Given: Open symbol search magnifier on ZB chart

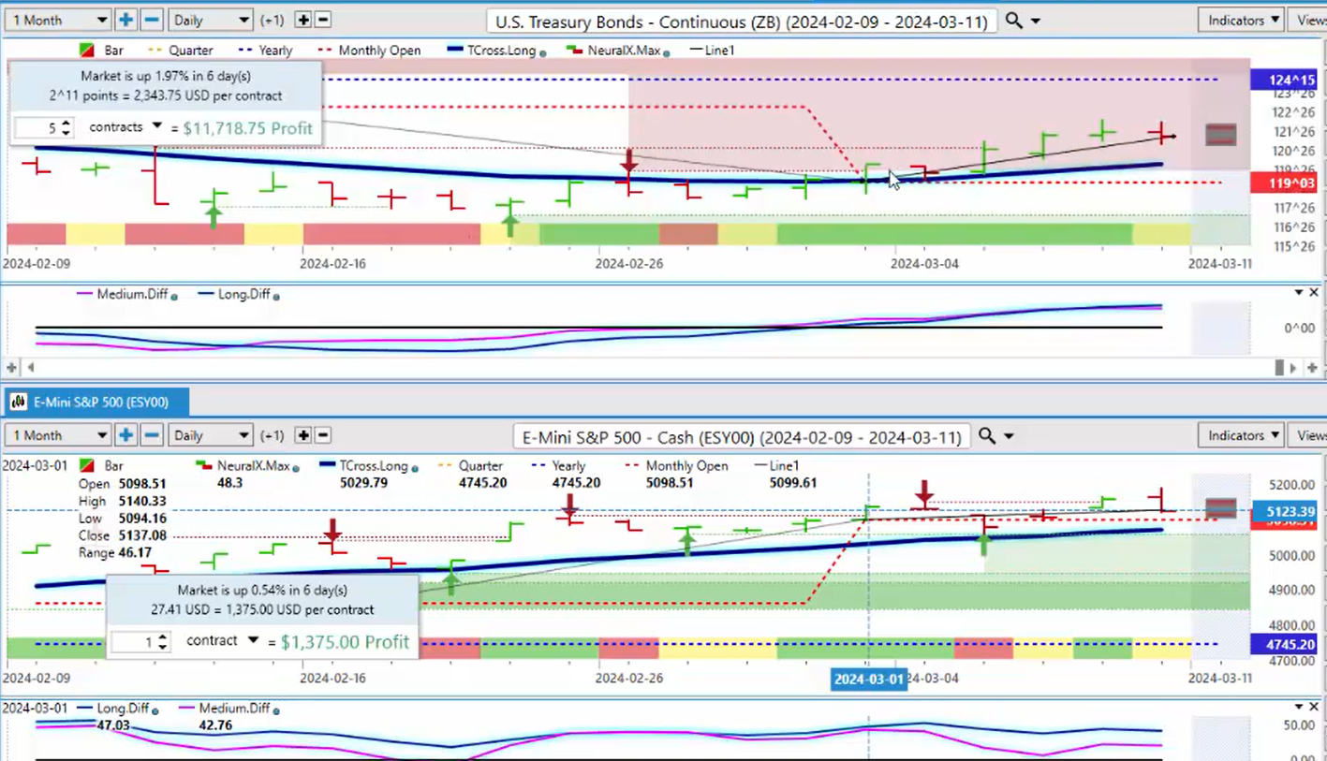Looking at the screenshot, I should pos(1013,20).
